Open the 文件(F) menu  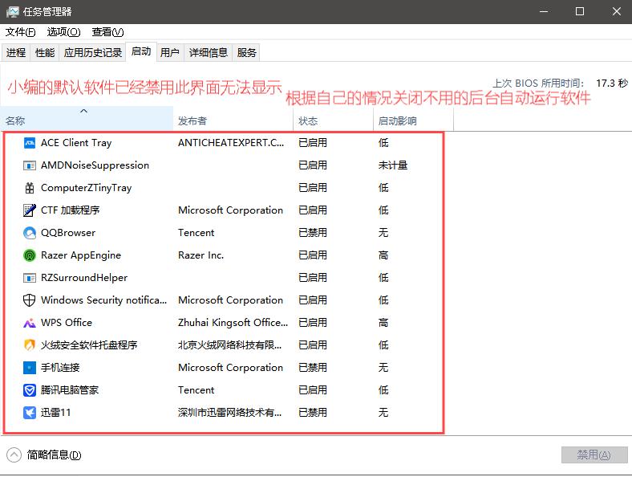click(21, 32)
